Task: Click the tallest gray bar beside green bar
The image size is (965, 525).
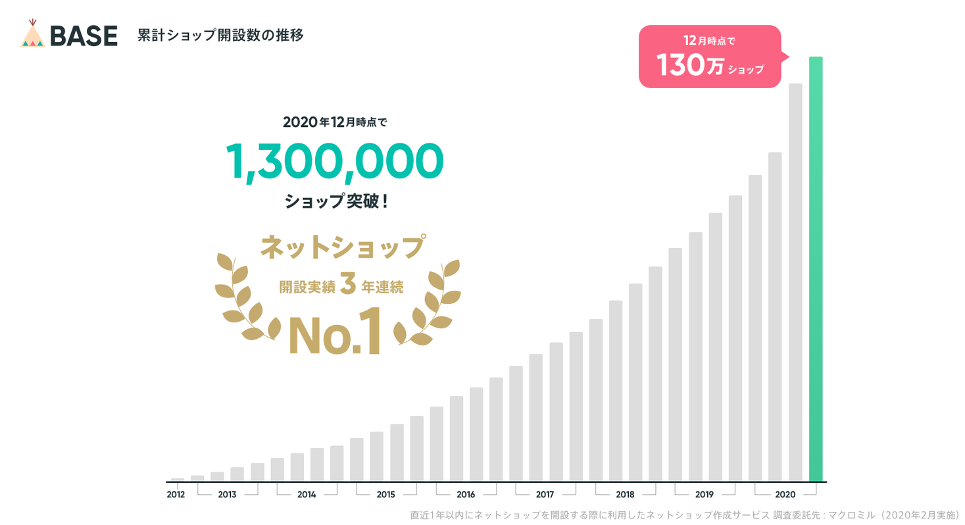Action: click(795, 282)
